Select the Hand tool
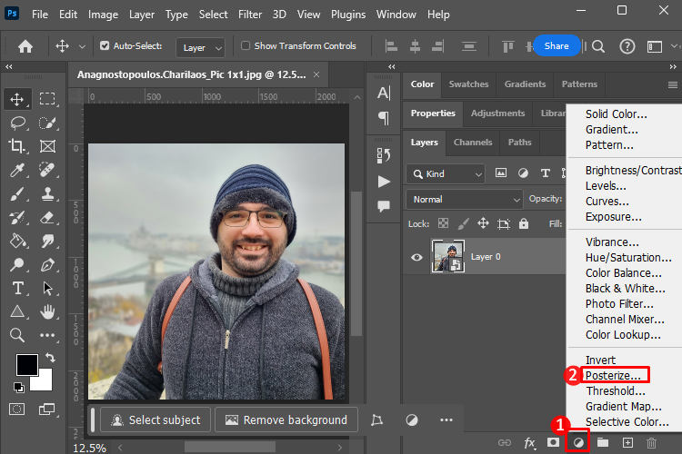The height and width of the screenshot is (454, 682). click(x=47, y=311)
